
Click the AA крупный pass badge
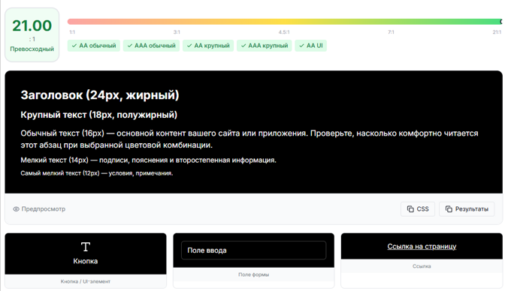click(208, 46)
